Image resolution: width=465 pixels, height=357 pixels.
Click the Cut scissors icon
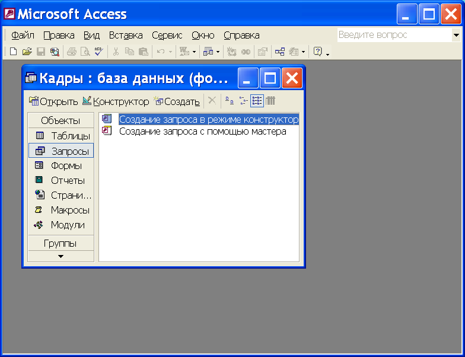pos(116,52)
